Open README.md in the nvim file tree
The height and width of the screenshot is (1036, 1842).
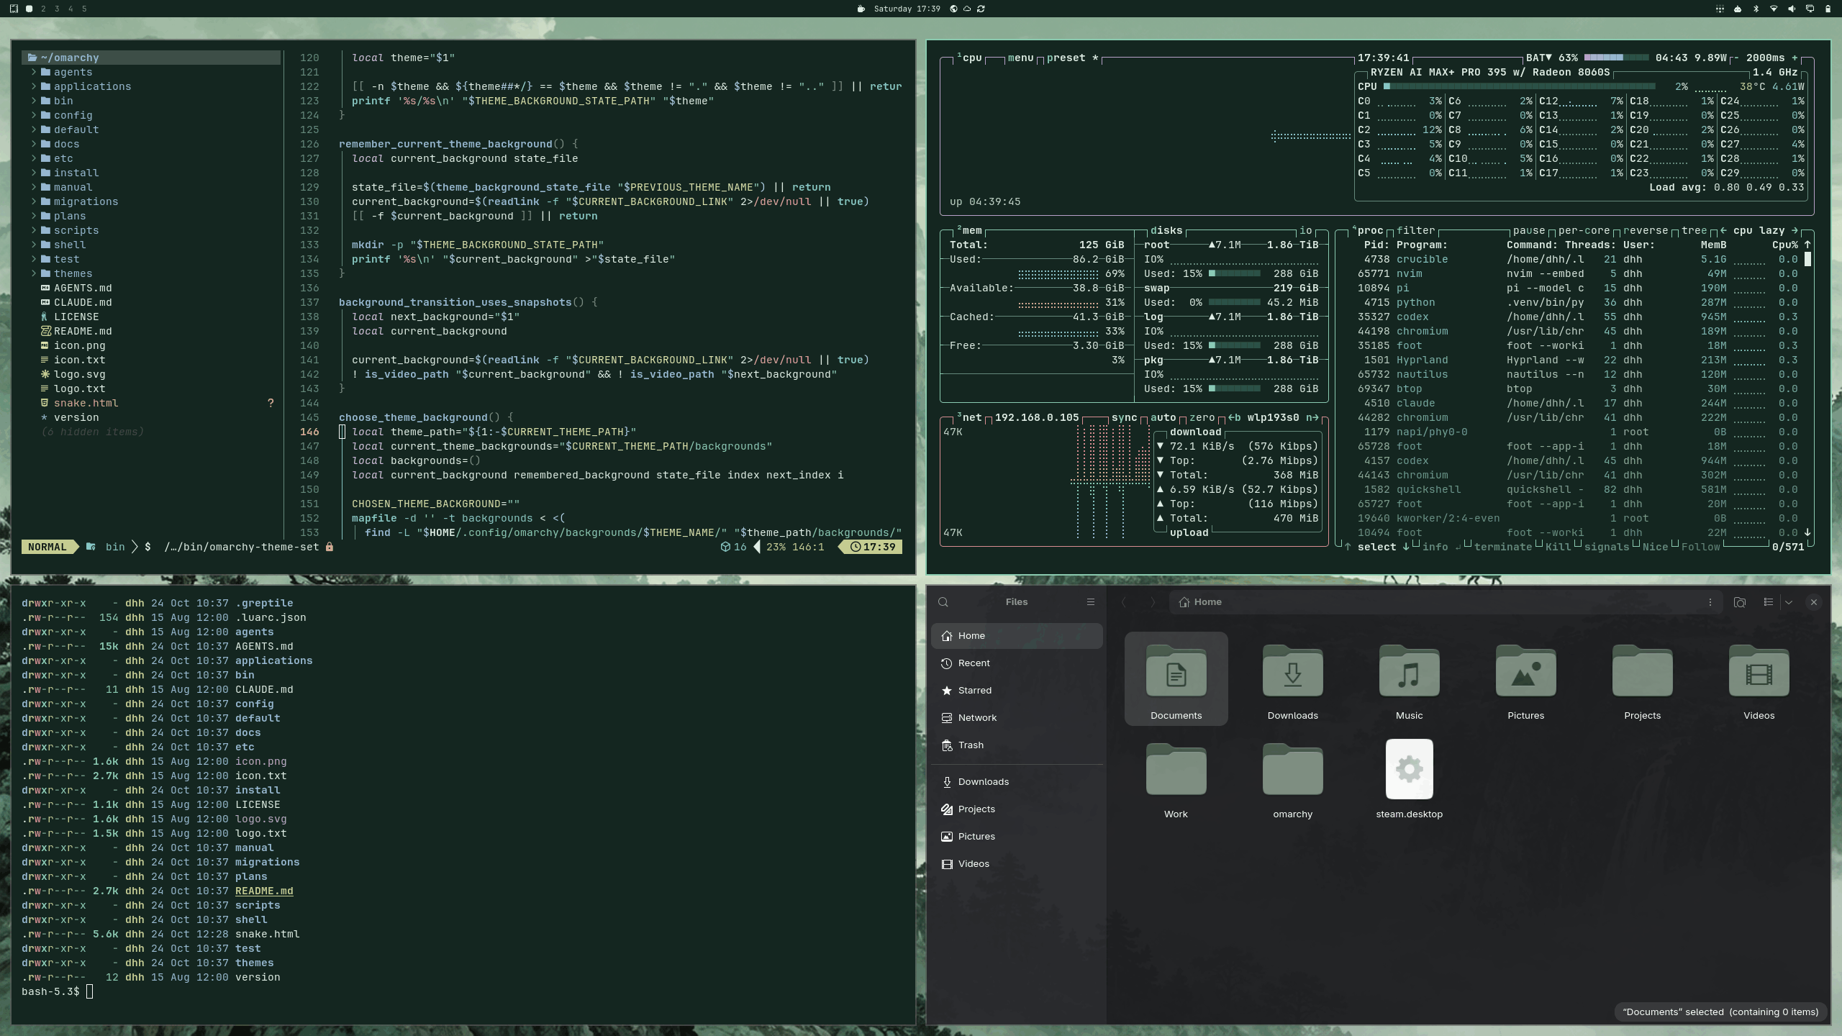click(76, 331)
